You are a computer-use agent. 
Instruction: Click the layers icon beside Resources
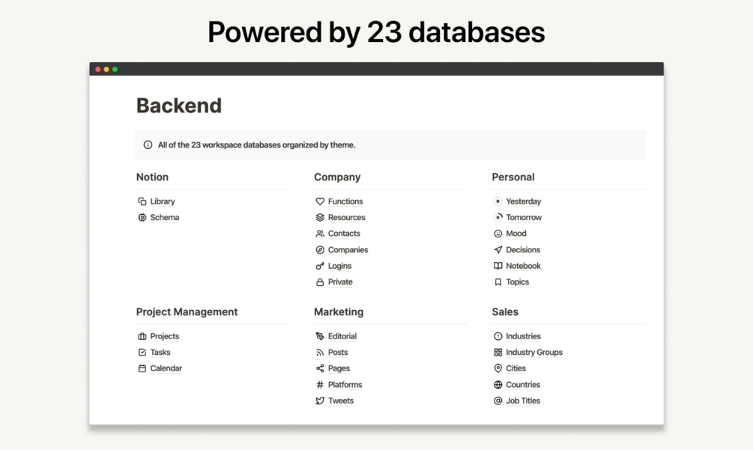point(320,217)
